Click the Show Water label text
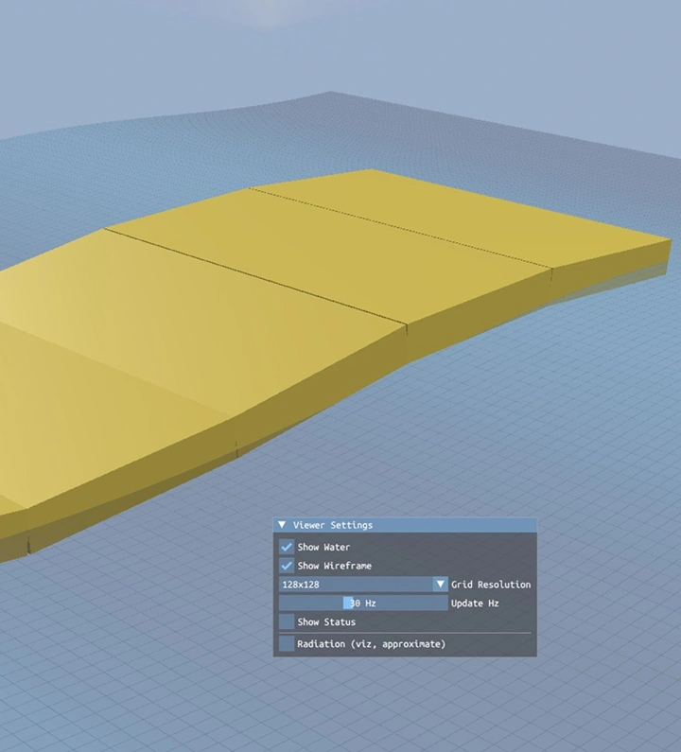Screen dimensions: 681x752 [x=323, y=547]
